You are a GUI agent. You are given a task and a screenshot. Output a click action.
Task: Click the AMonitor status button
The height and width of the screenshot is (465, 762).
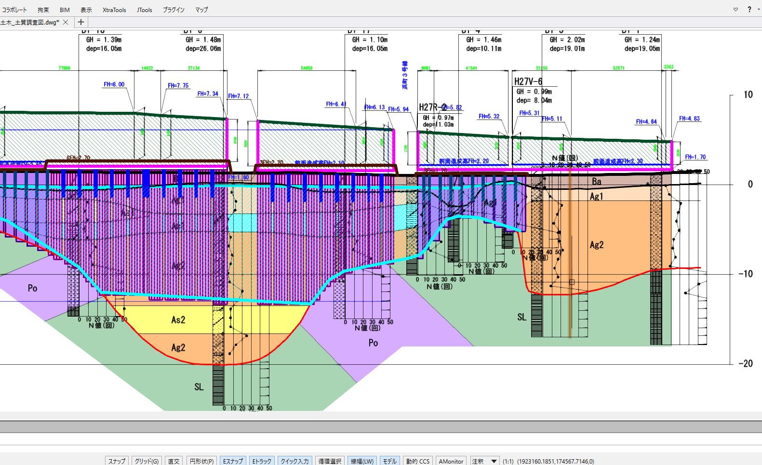tap(451, 461)
